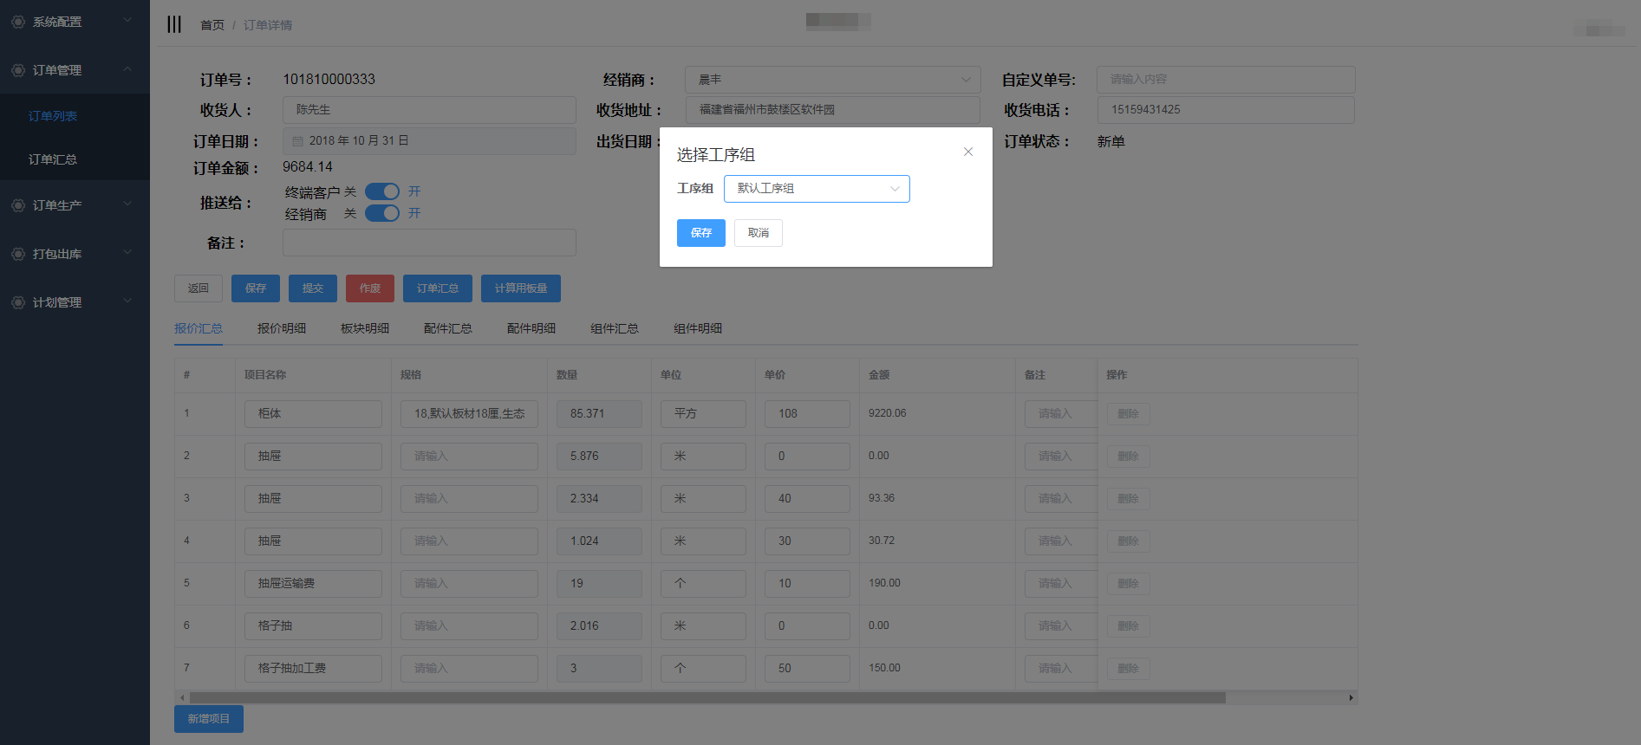Open the 工序组 dropdown in dialog

point(816,189)
